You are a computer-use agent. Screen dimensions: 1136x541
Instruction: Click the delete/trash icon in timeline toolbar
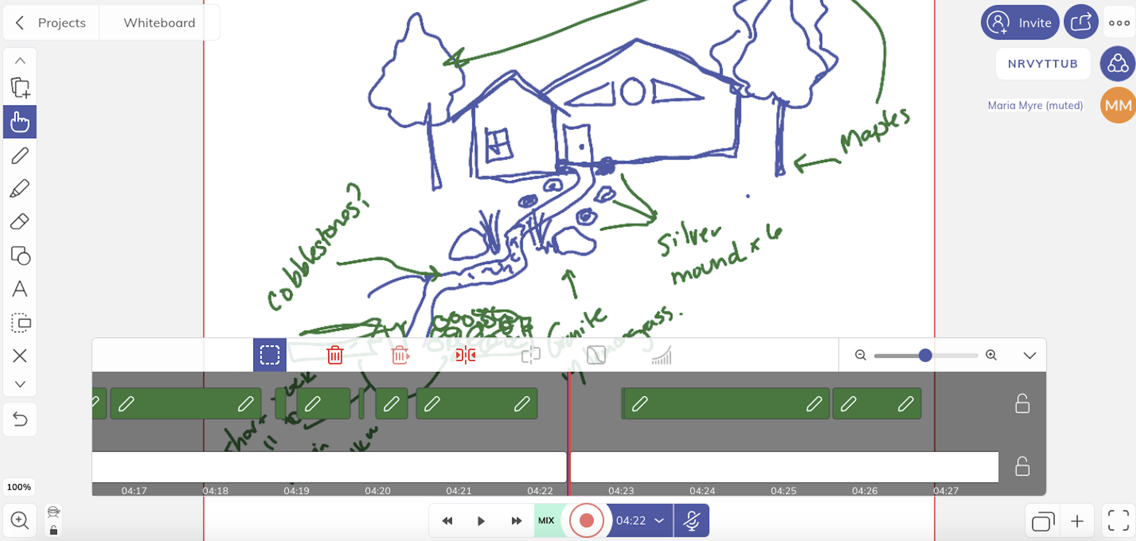click(x=335, y=355)
